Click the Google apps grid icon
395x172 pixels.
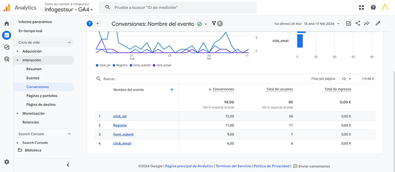(362, 7)
